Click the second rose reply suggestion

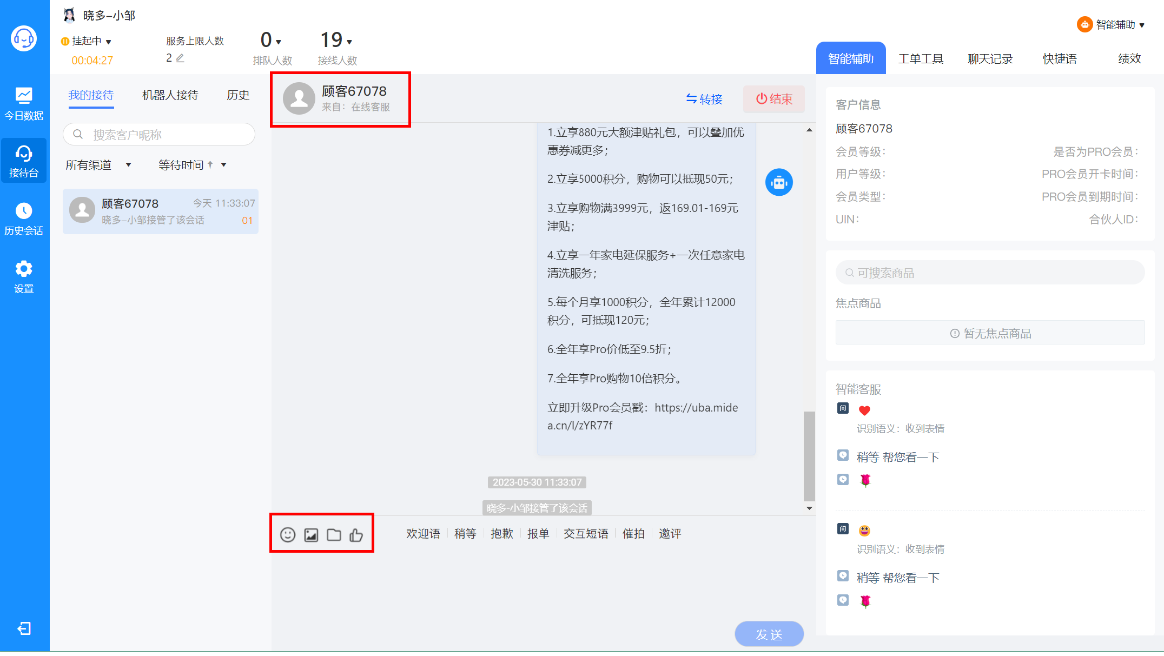click(865, 601)
